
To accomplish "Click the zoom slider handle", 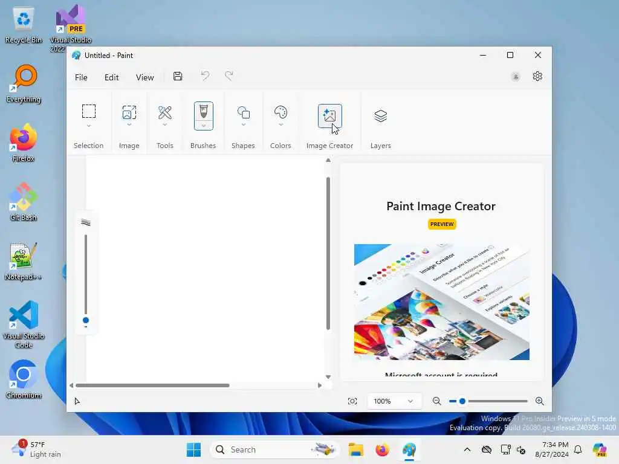I will point(462,401).
